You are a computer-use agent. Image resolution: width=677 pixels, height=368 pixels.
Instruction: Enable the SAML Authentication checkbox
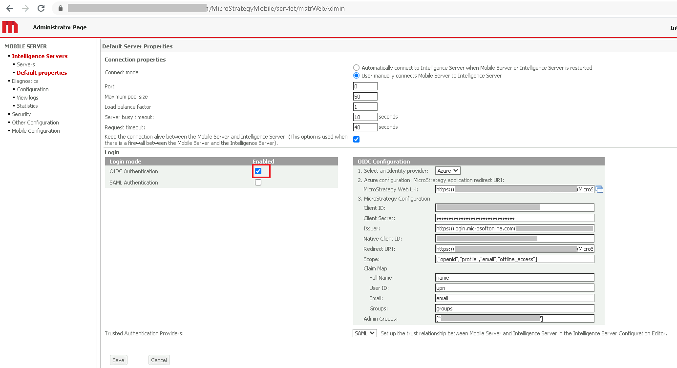pyautogui.click(x=258, y=183)
